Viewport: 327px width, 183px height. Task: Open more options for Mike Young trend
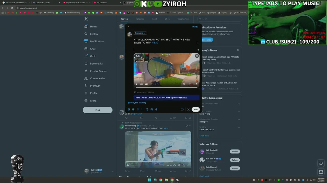click(239, 111)
